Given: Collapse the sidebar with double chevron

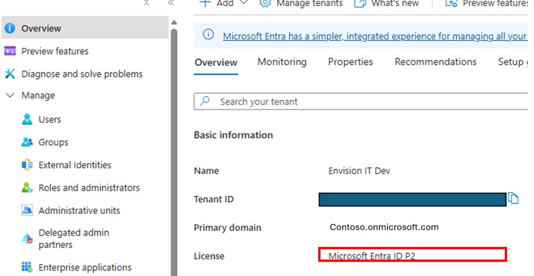Looking at the screenshot, I should pos(171,3).
